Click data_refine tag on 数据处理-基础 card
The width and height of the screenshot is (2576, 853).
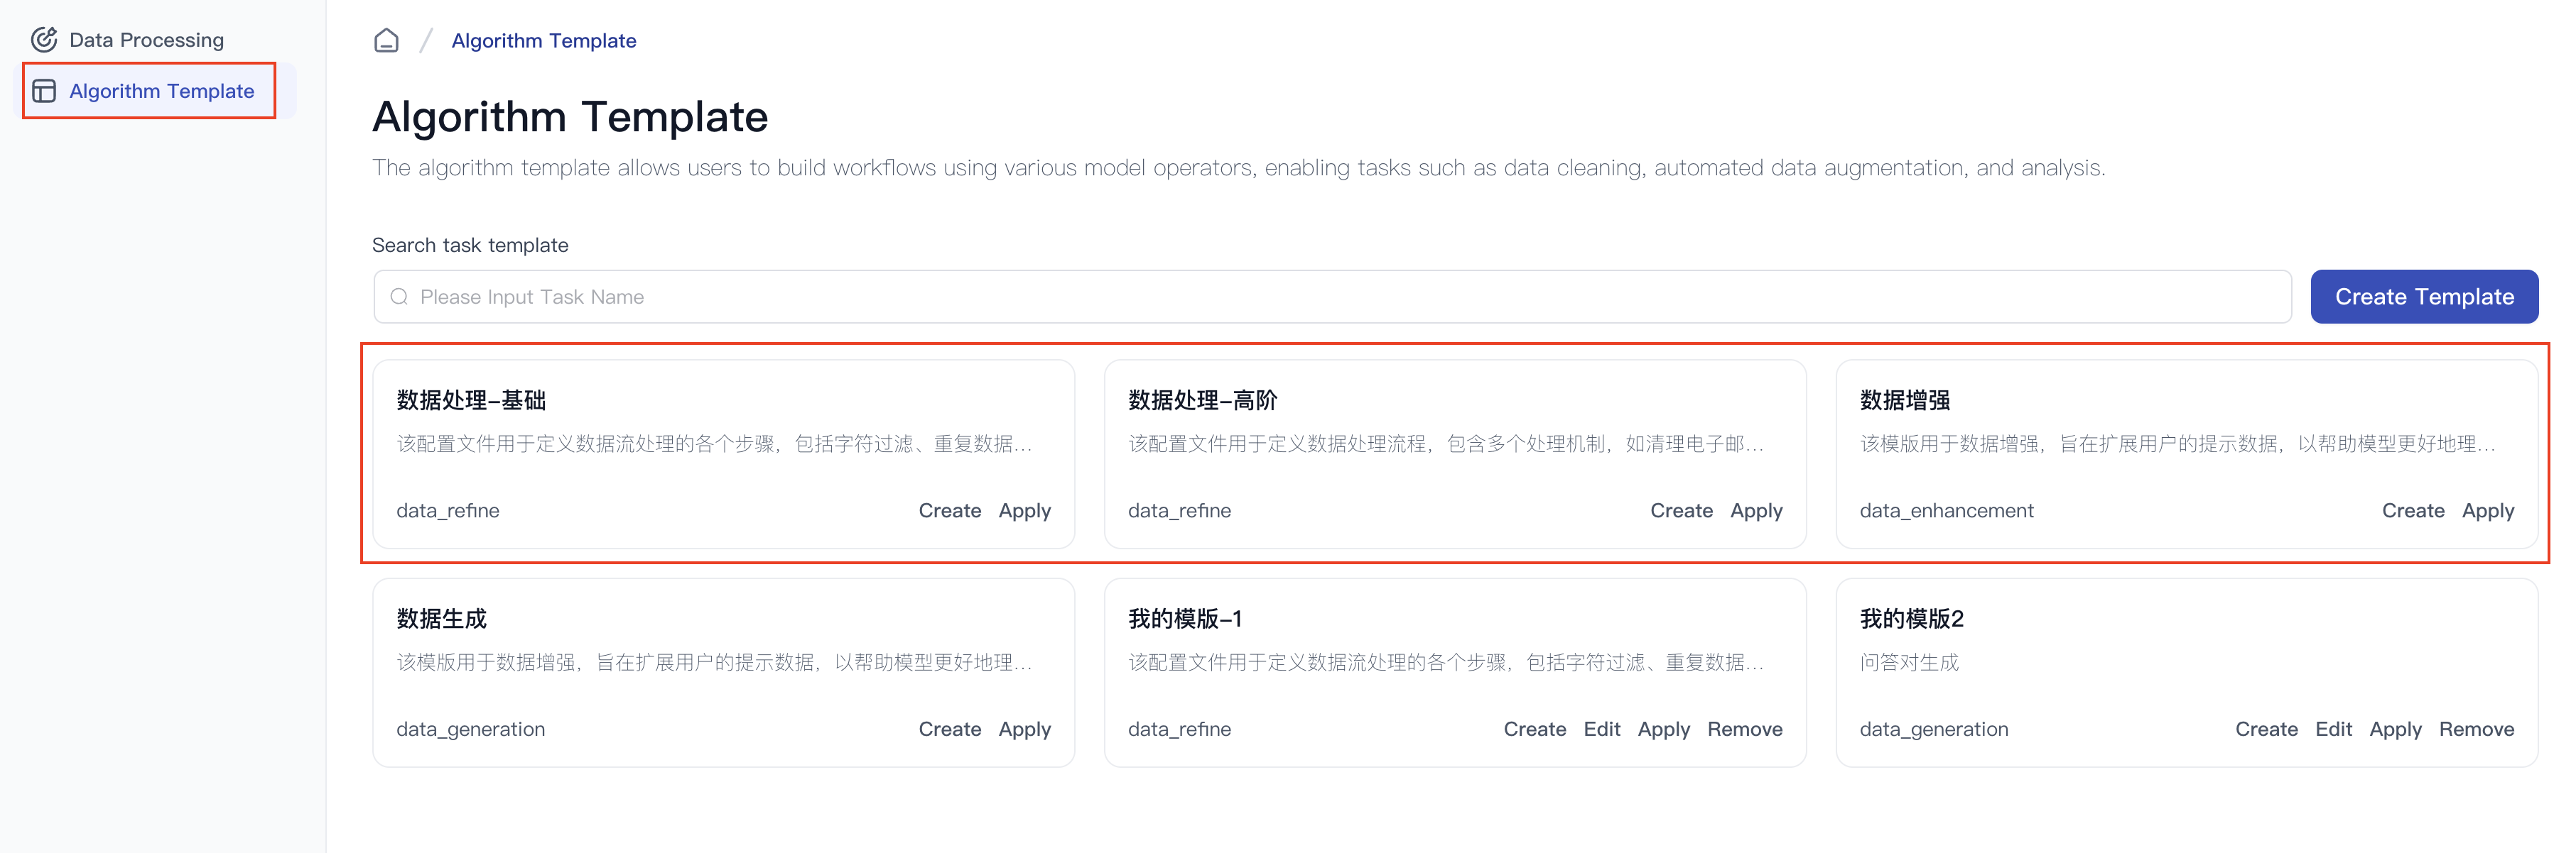coord(447,510)
